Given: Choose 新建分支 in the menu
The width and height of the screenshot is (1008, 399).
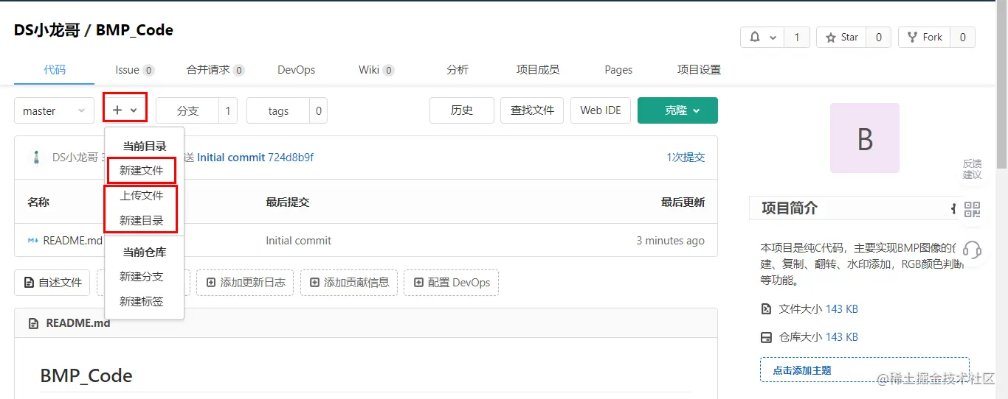Looking at the screenshot, I should [142, 277].
